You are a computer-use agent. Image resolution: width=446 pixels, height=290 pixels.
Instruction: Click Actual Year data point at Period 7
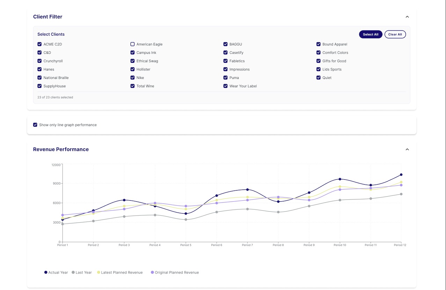(x=247, y=189)
